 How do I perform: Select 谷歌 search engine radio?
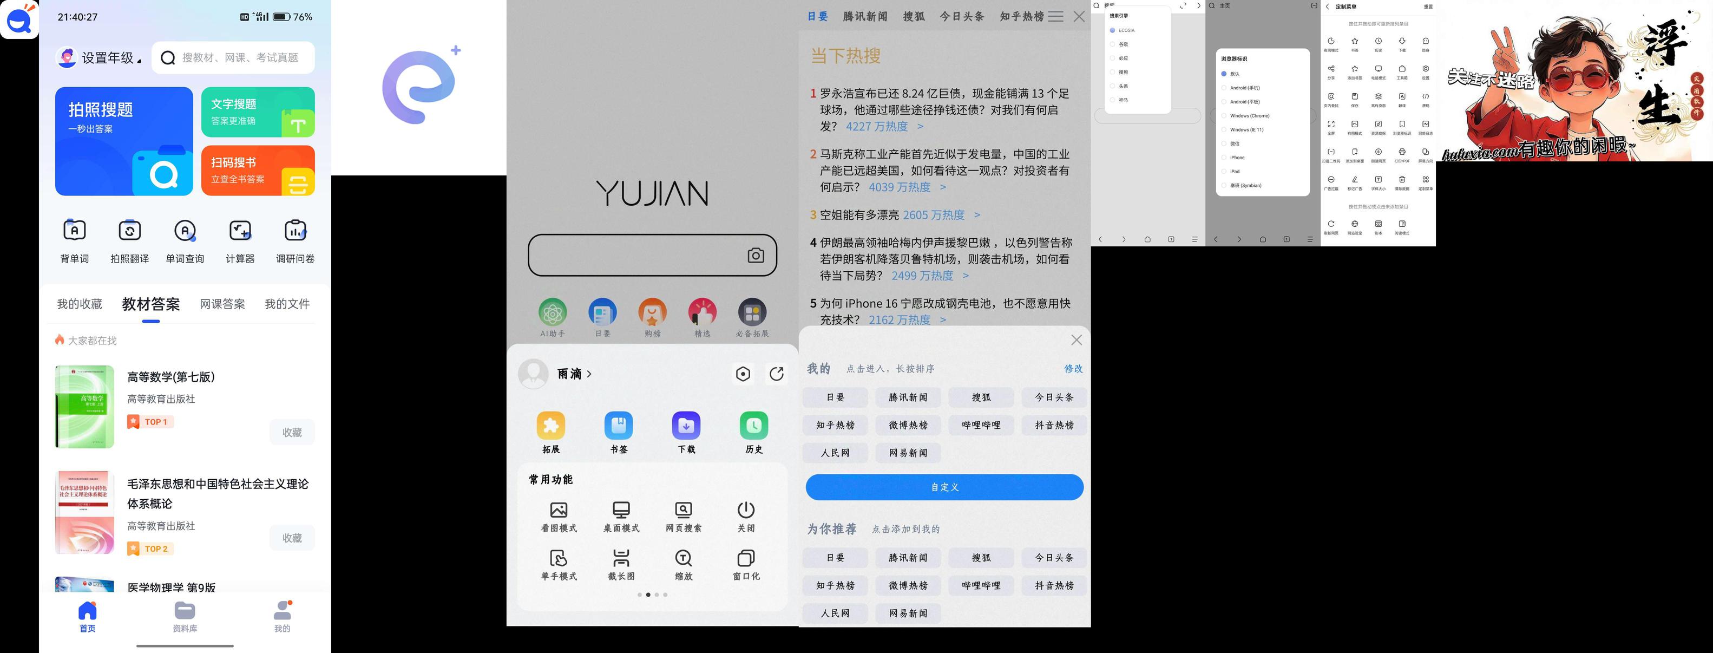[x=1112, y=44]
